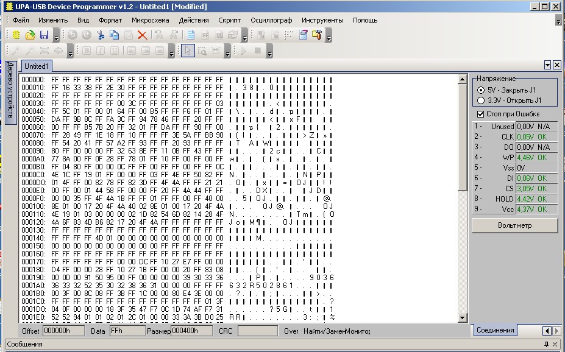The width and height of the screenshot is (565, 352).
Task: Click the CRC value field
Action: pos(258,331)
